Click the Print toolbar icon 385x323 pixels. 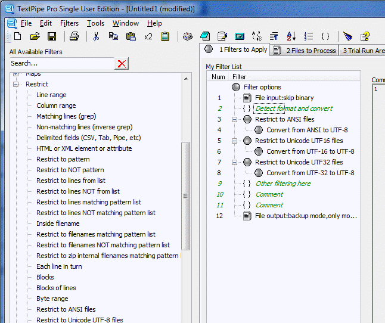tap(74, 37)
